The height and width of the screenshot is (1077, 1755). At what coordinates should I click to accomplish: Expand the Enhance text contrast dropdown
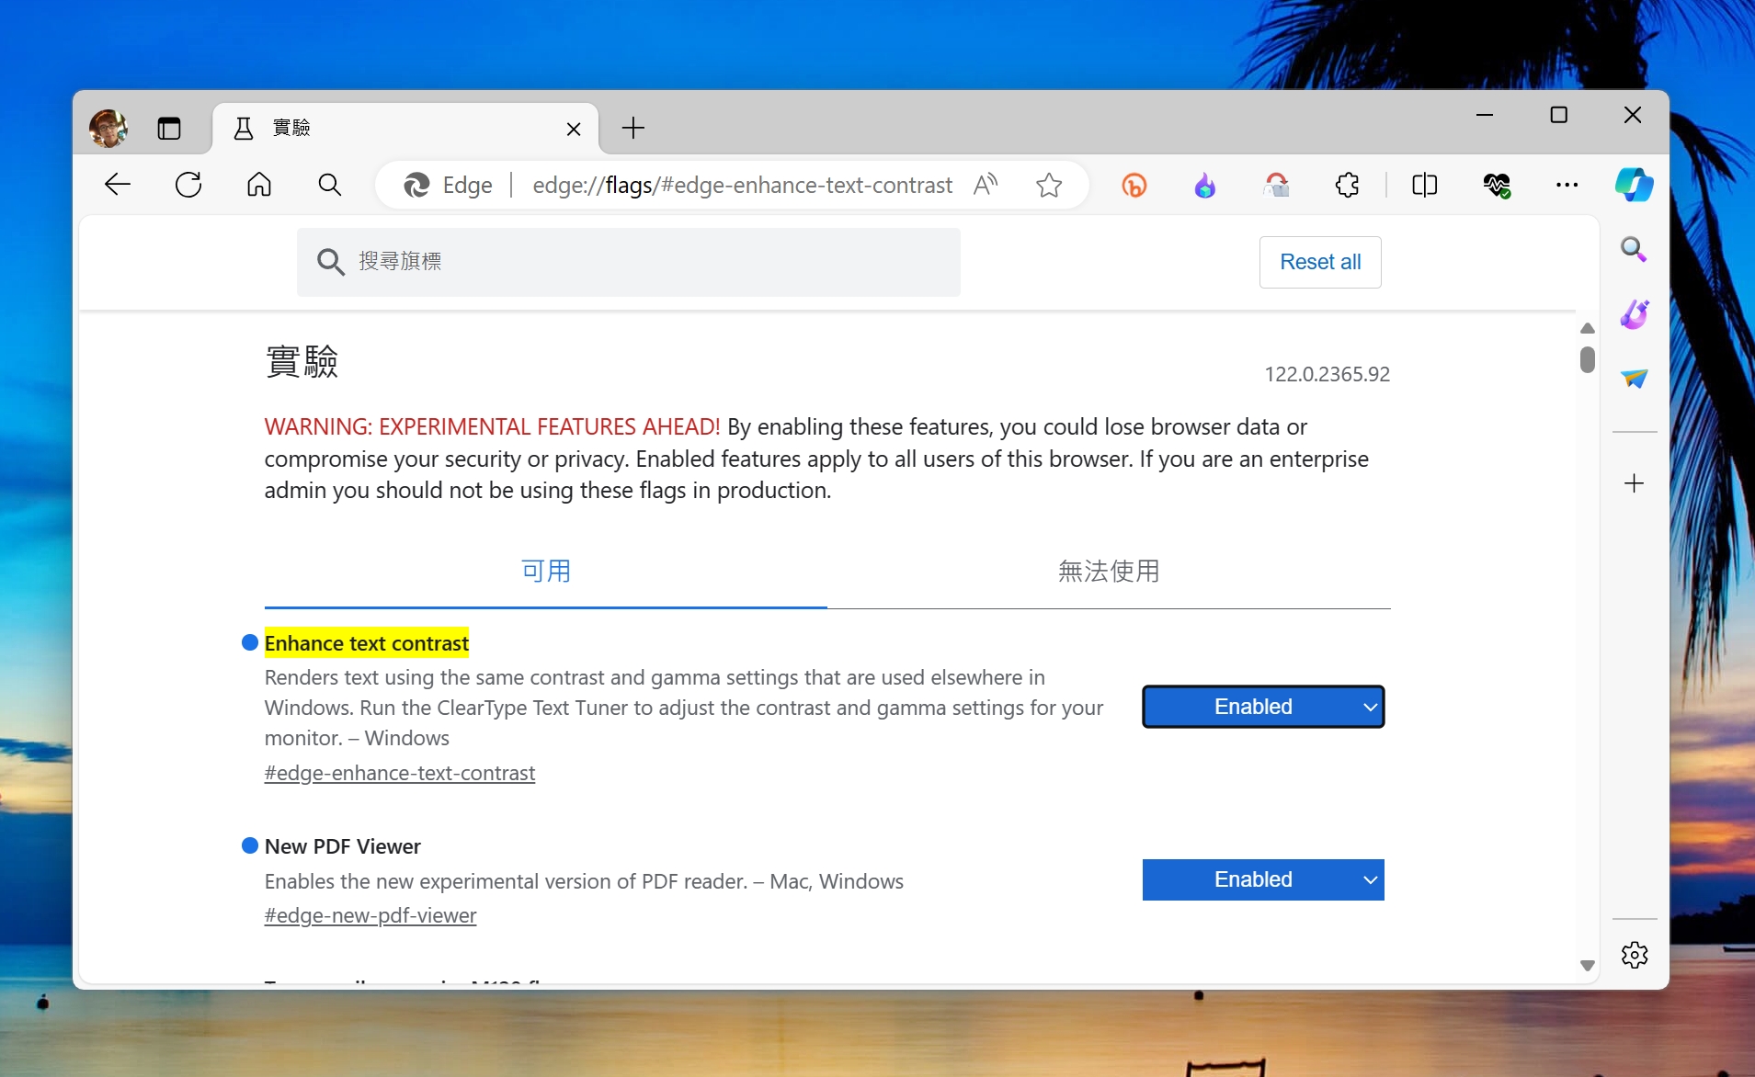[x=1262, y=707]
